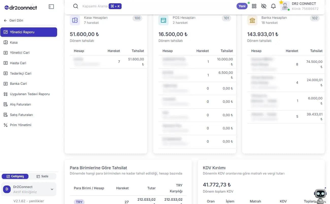The height and width of the screenshot is (204, 330).
Task: Click the Para Birimlerine Göre Tahsilat heading
Action: [x=98, y=168]
